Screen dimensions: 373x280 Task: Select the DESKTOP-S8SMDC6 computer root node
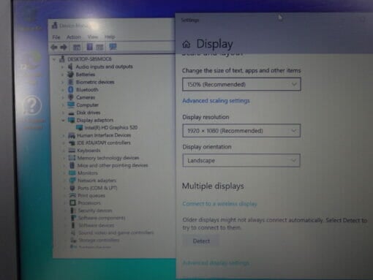89,59
